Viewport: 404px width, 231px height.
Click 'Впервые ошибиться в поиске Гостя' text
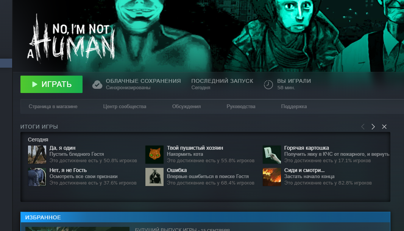207,177
